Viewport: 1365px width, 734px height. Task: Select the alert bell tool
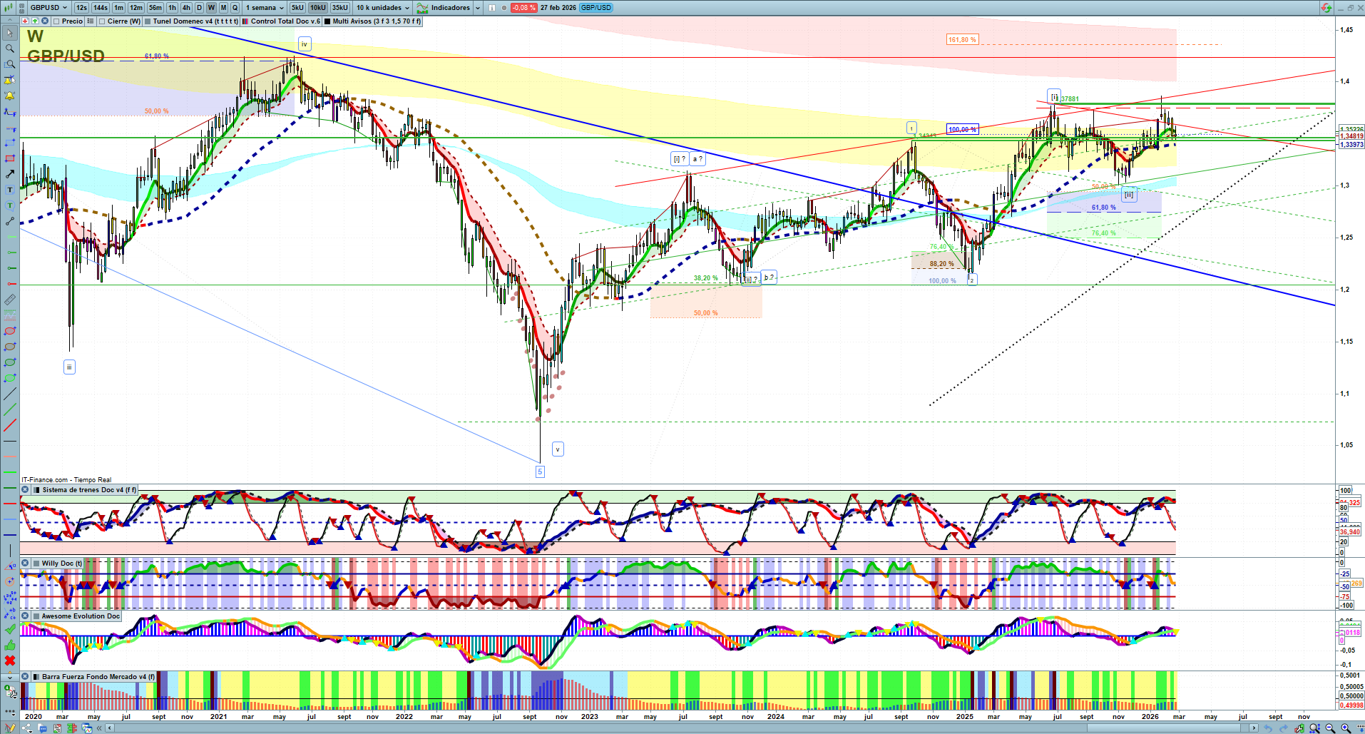[x=10, y=96]
